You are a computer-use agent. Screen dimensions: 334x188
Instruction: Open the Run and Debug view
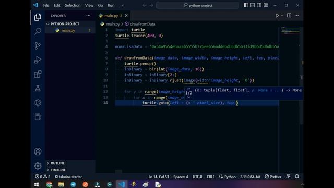38,60
